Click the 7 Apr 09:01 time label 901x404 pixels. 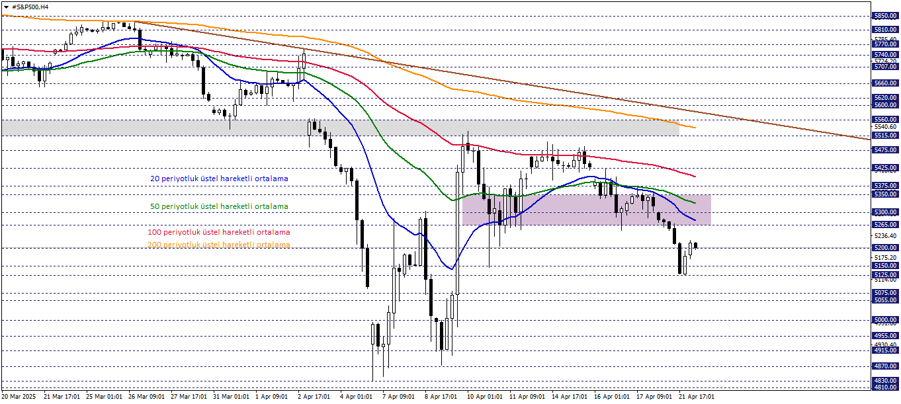coord(399,397)
